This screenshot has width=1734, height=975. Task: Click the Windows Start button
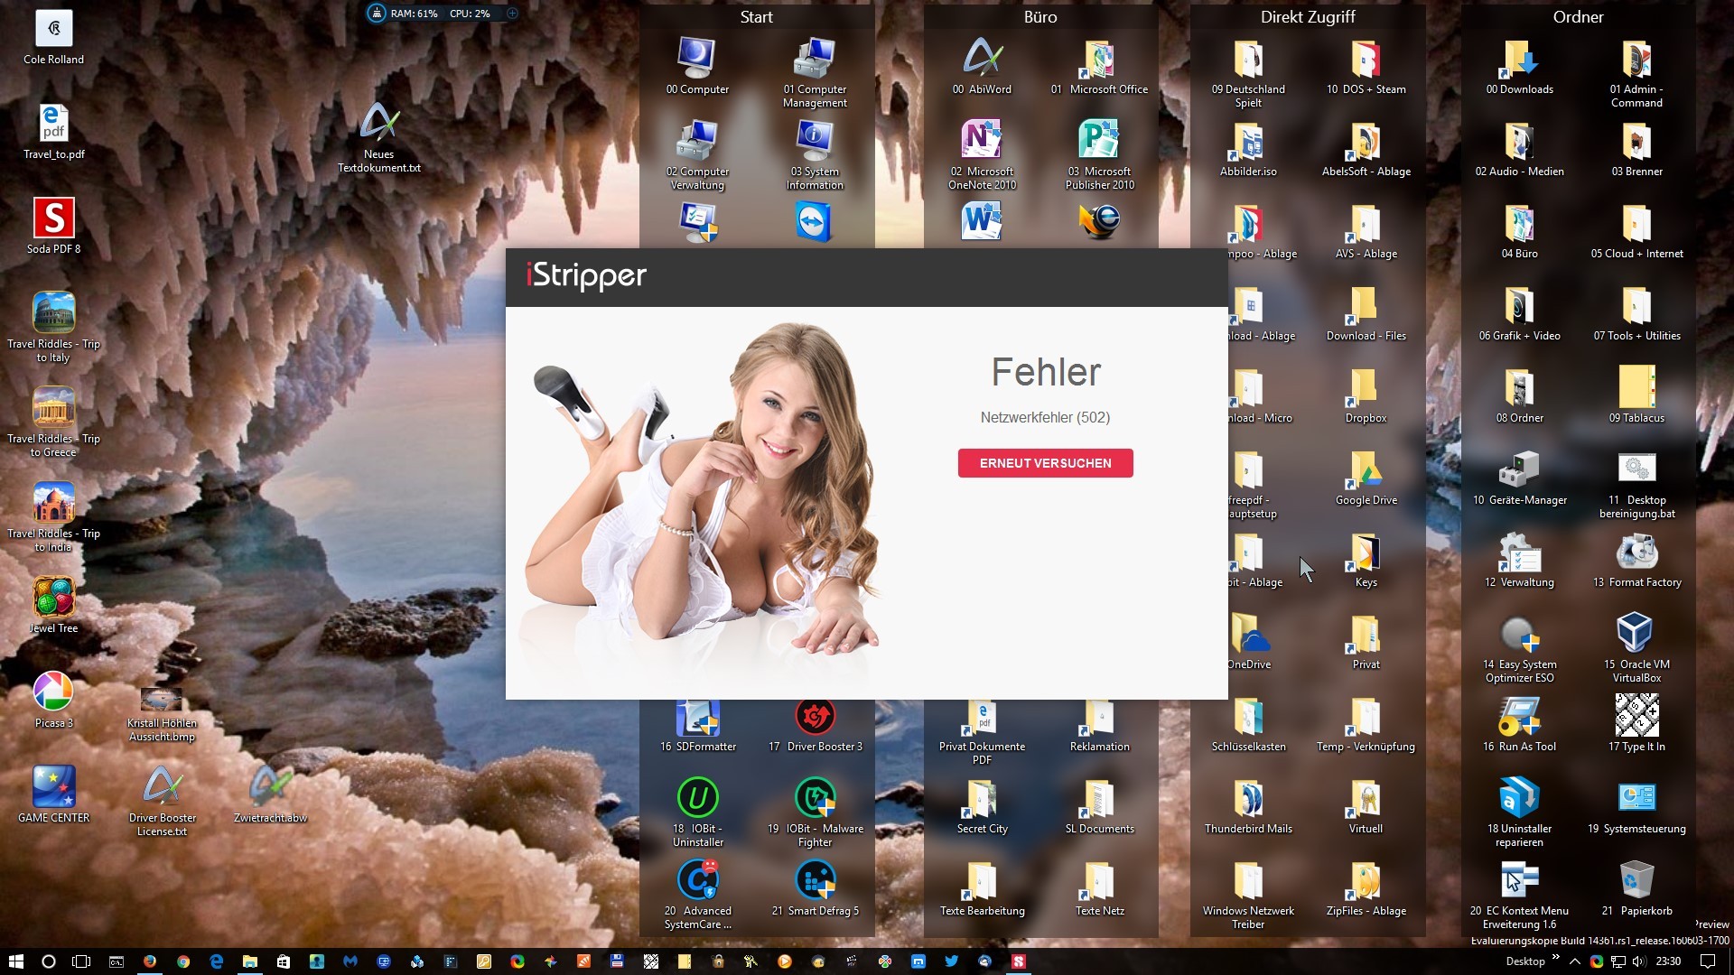(15, 961)
